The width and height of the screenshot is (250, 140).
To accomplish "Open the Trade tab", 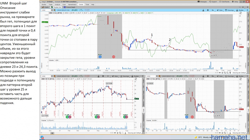I will click(x=50, y=5).
